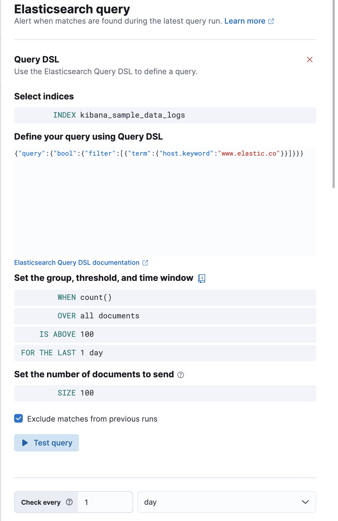Open Elasticsearch Query DSL documentation link
338x521 pixels.
pyautogui.click(x=77, y=263)
